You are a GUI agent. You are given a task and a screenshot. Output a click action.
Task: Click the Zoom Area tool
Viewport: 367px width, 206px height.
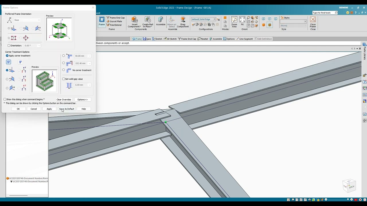tap(234, 22)
